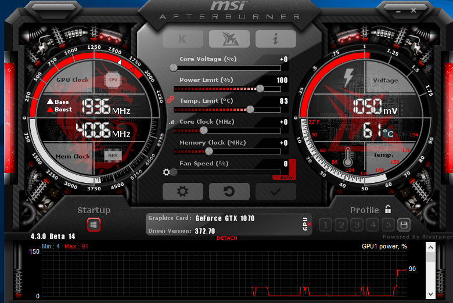Click the GPU chip icon in the gauge

click(113, 80)
